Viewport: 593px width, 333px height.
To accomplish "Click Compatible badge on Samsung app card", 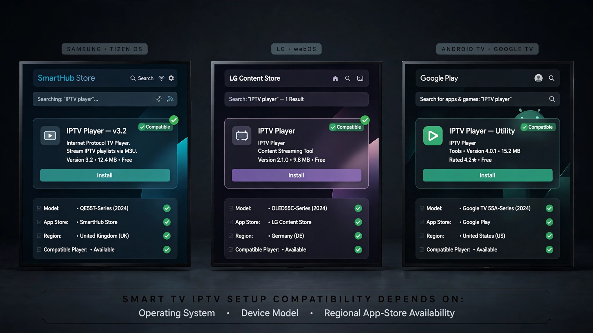I will (x=155, y=127).
